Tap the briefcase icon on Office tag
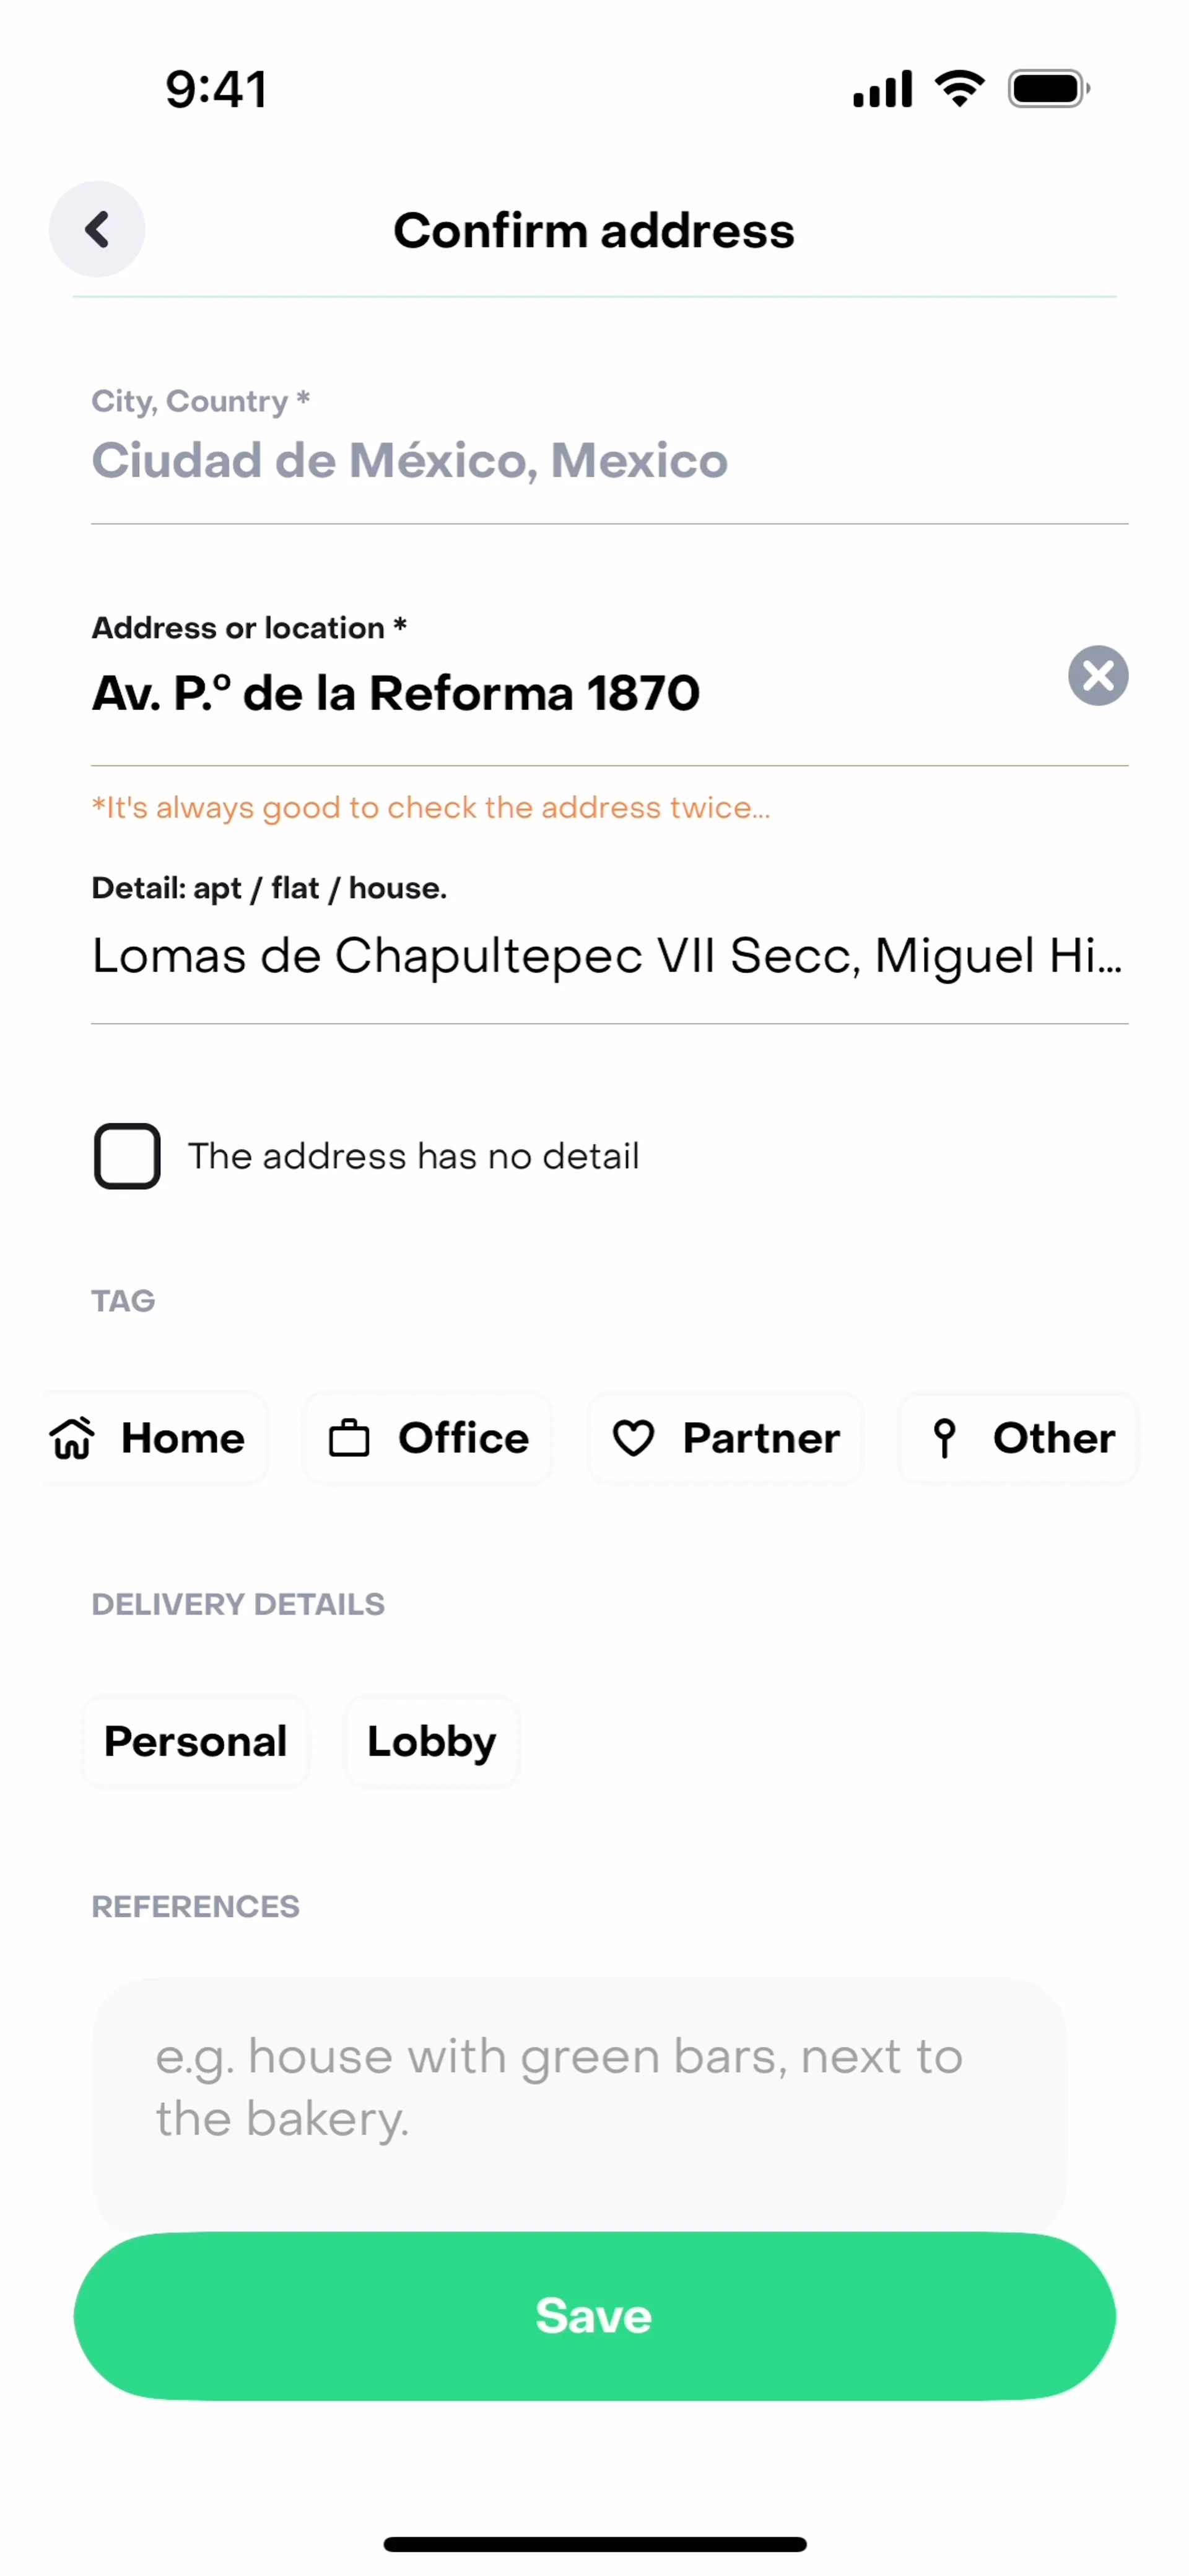The height and width of the screenshot is (2576, 1189). [349, 1439]
